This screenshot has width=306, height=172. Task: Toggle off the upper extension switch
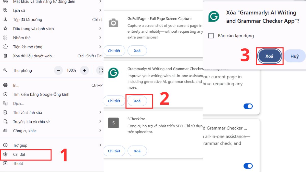[248, 106]
